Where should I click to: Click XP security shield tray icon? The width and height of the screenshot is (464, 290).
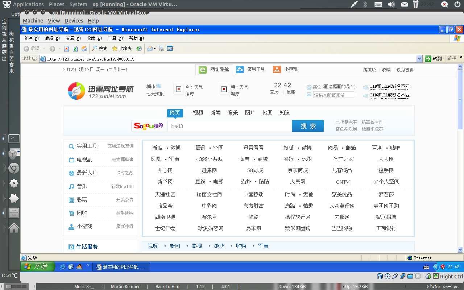click(443, 267)
